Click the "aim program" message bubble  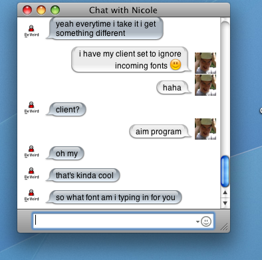(x=160, y=132)
